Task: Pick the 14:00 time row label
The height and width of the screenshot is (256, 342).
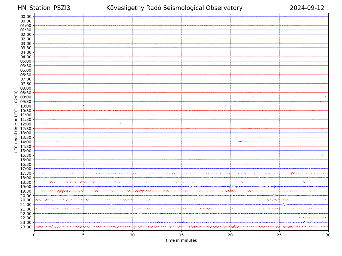Action: (26, 142)
